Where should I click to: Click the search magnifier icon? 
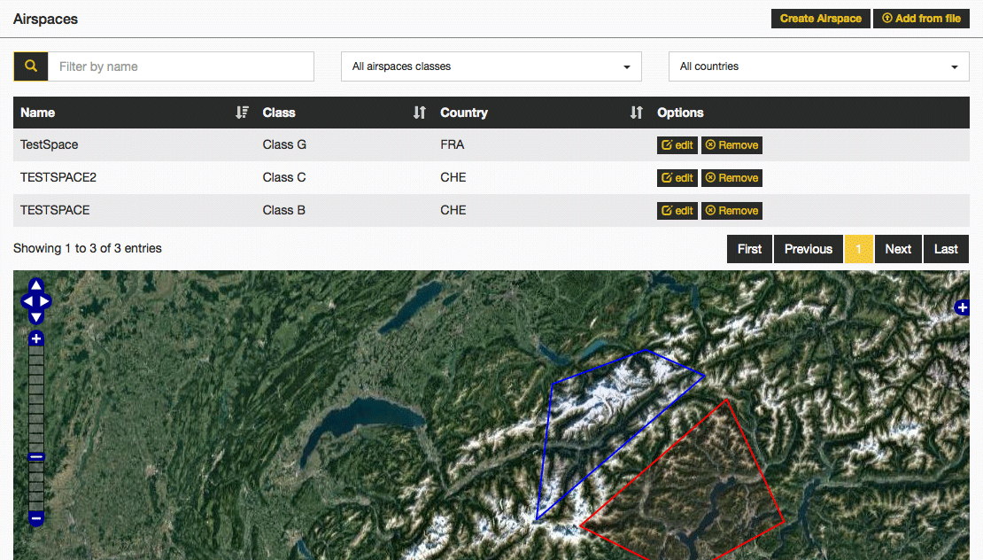31,66
